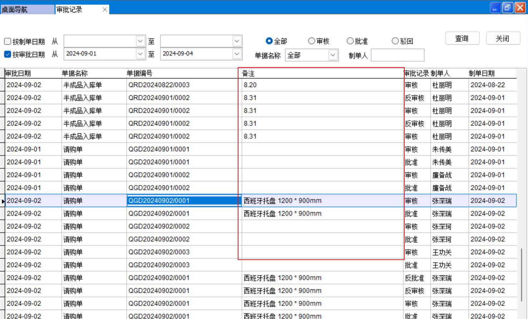Open the start date dropdown showing 2024-09-01
The image size is (528, 319).
point(140,54)
